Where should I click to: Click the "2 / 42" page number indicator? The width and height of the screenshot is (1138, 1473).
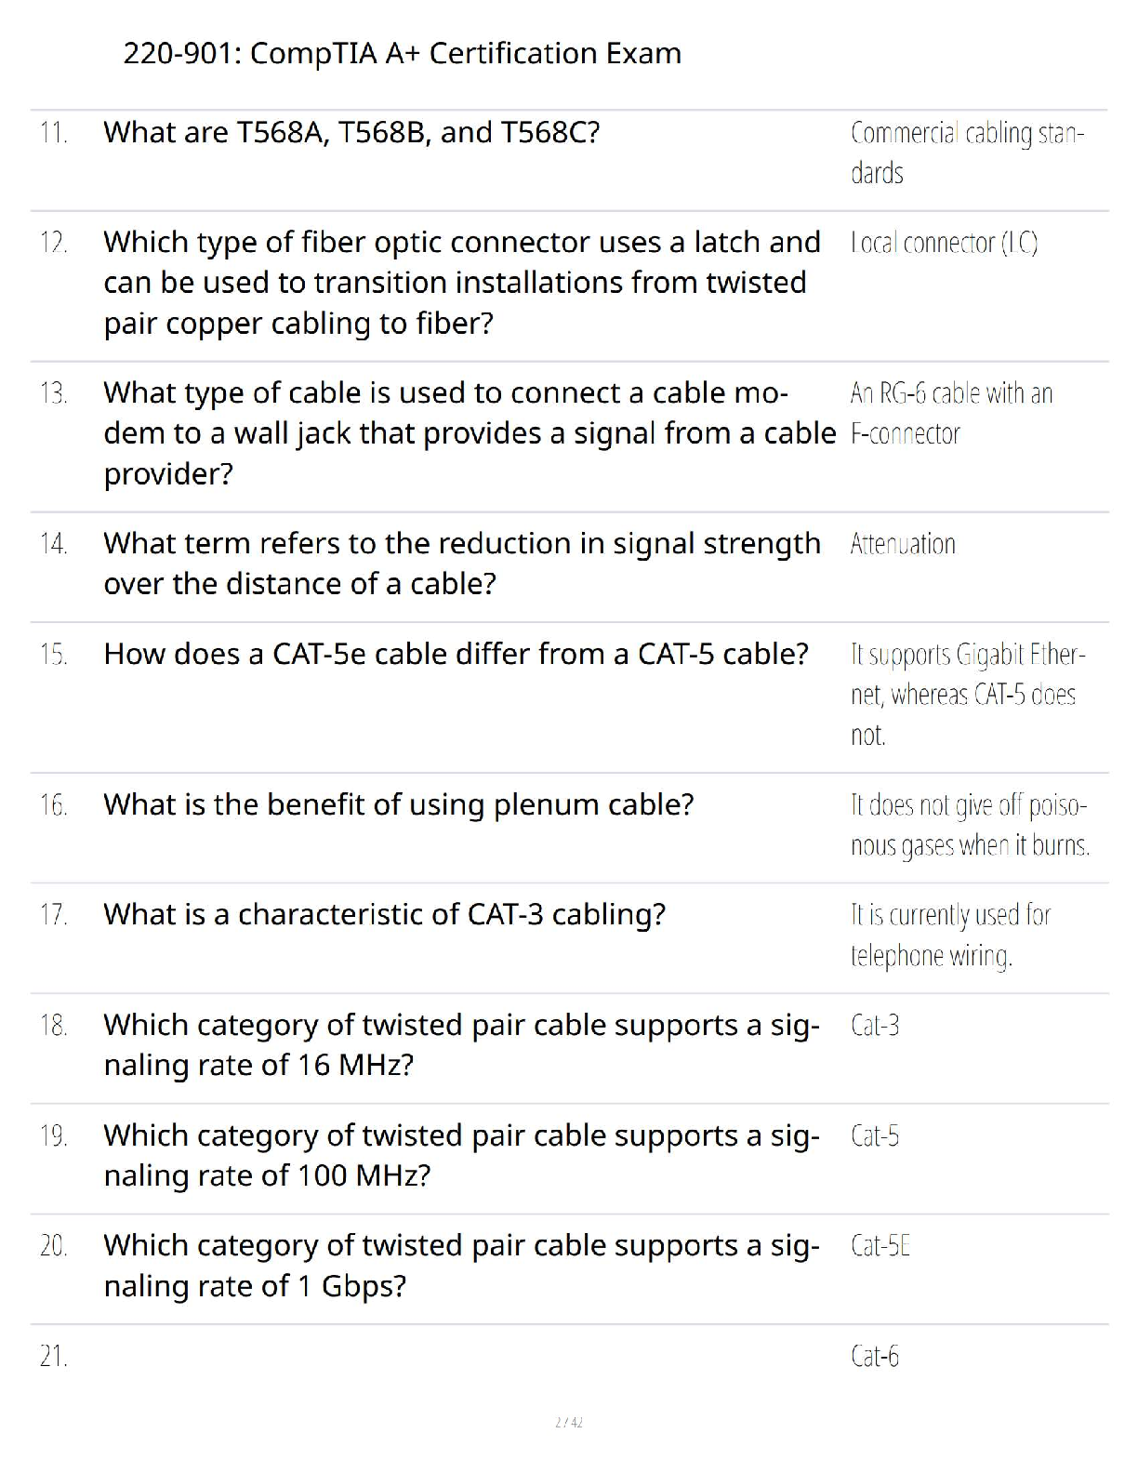pyautogui.click(x=568, y=1423)
